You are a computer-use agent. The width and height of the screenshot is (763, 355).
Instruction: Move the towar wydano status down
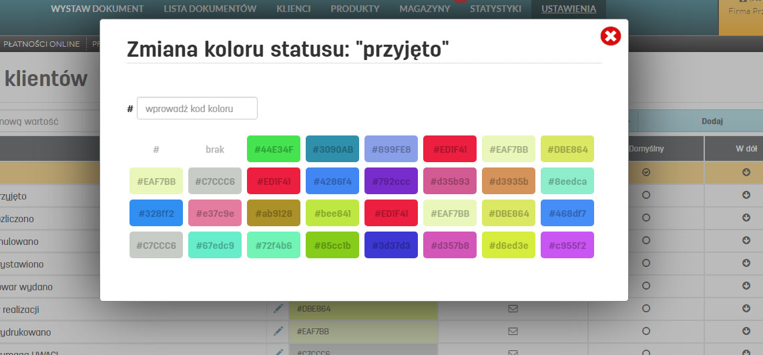pyautogui.click(x=746, y=286)
